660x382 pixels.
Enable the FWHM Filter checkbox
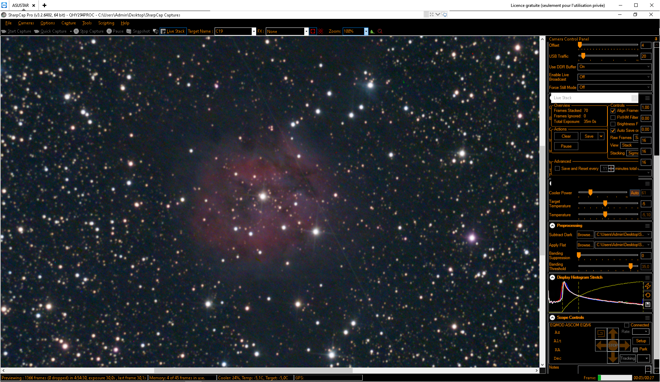tap(613, 117)
